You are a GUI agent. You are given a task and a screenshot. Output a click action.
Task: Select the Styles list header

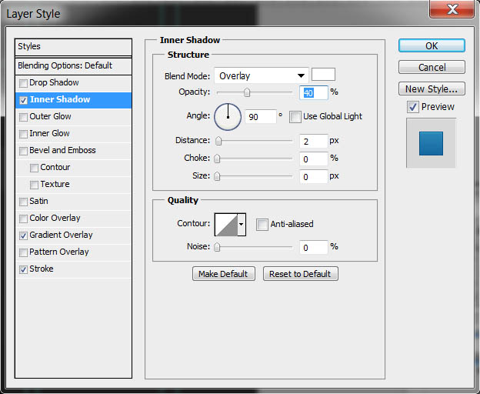coord(74,47)
